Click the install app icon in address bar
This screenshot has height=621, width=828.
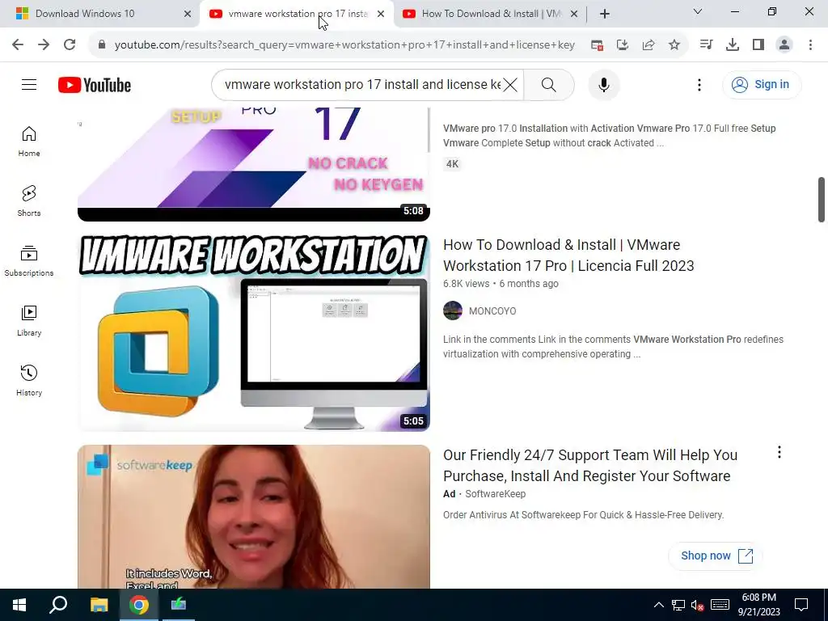[x=623, y=45]
